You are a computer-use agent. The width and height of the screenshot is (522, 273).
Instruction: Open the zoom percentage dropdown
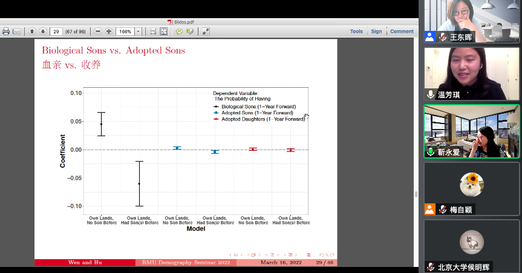(x=139, y=31)
